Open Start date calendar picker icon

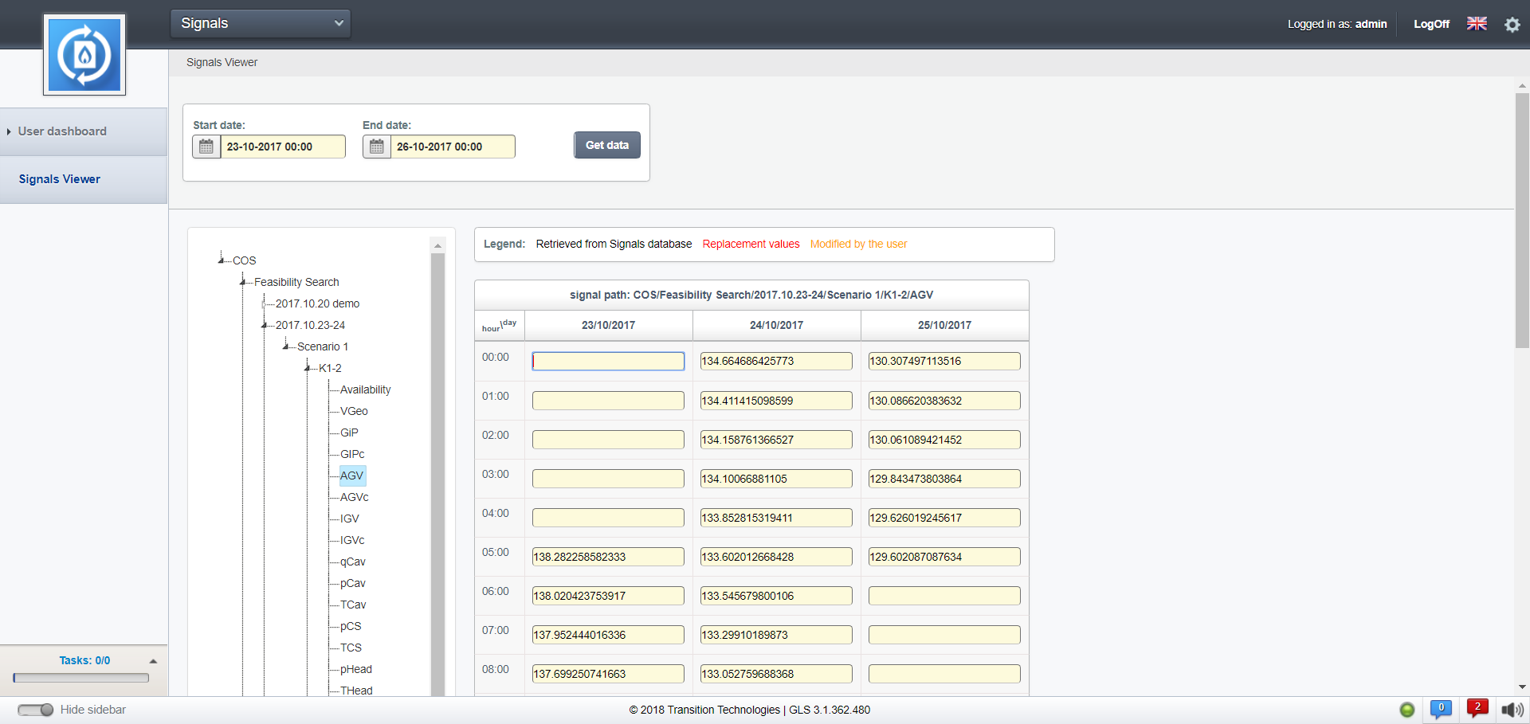(206, 147)
